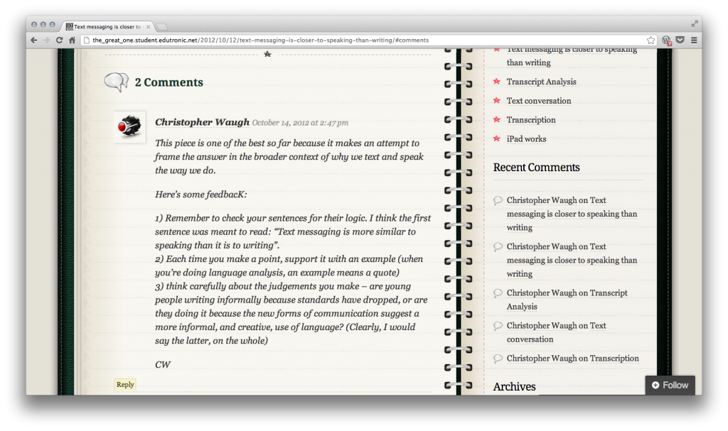Close the 'Text messaging is closer to' tab
Image resolution: width=728 pixels, height=431 pixels.
[x=148, y=27]
